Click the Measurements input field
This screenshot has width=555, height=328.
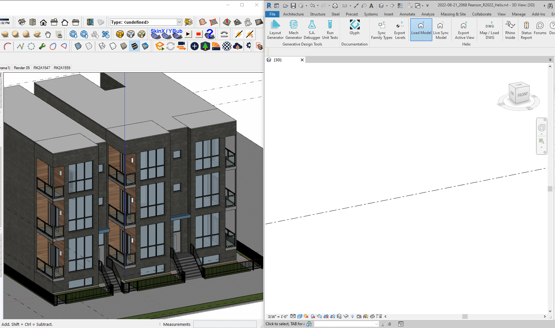(225, 324)
